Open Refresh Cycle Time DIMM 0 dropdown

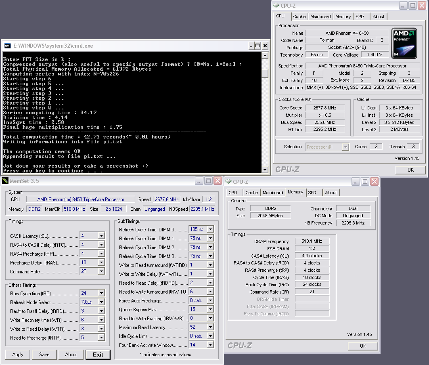point(210,229)
